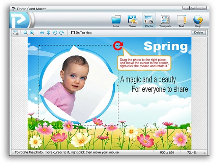This screenshot has height=164, width=216.
Task: Click the add photo icon in secondary toolbar
Action: [16, 33]
